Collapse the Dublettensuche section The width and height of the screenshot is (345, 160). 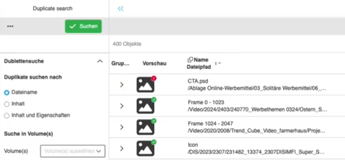click(x=100, y=61)
